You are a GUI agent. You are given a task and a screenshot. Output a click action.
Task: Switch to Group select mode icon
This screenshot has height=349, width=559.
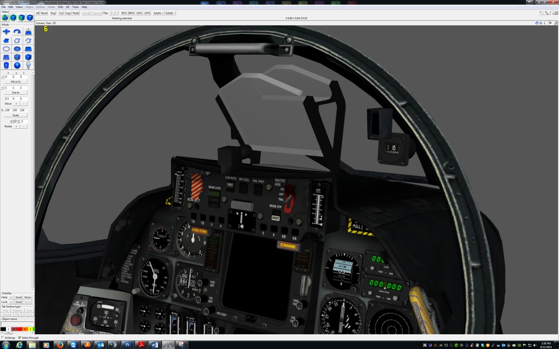(x=5, y=18)
